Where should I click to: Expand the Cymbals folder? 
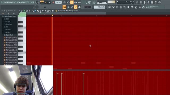(x=8, y=24)
